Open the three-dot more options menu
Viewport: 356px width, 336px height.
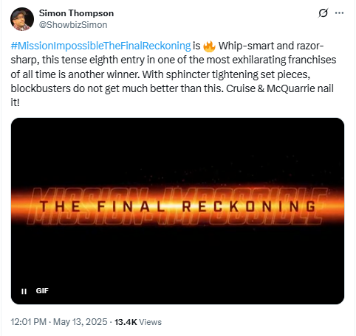pos(339,13)
